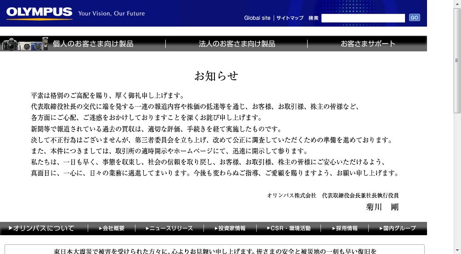The width and height of the screenshot is (461, 254).
Task: Click the line beginning 代表取締役社長の交代
Action: [x=196, y=106]
